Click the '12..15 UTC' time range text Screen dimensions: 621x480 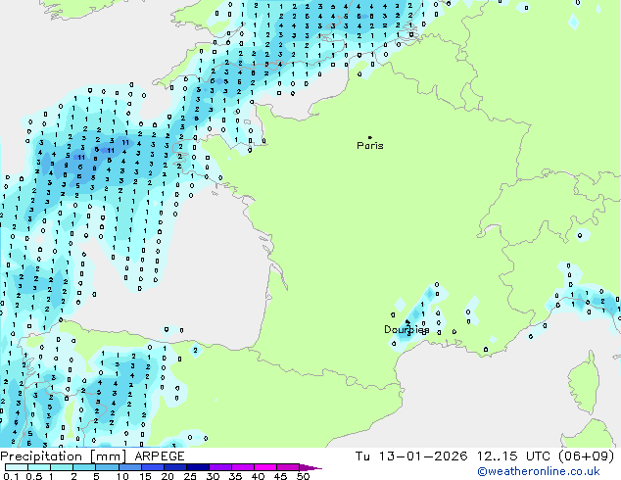(x=513, y=456)
